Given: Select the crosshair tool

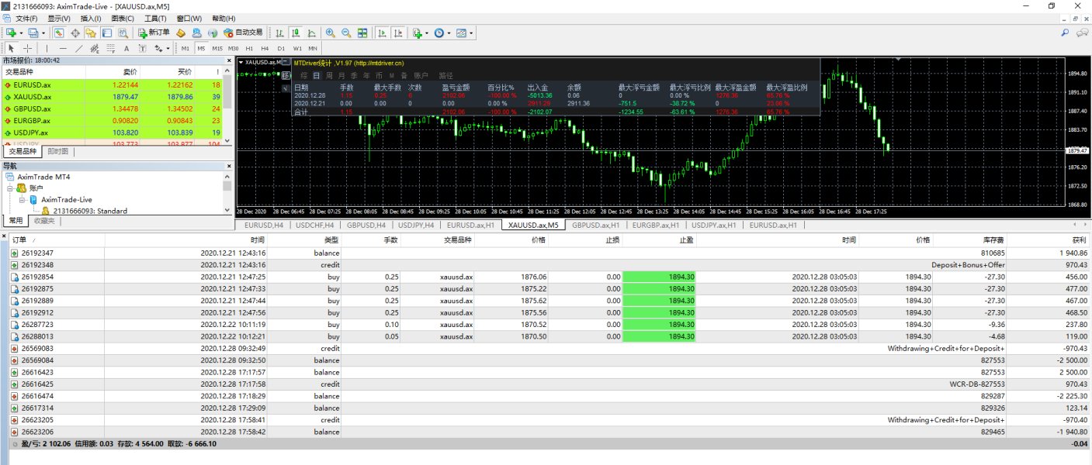Looking at the screenshot, I should point(27,48).
